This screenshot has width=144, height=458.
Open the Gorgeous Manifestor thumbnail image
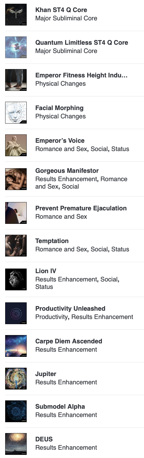point(16,179)
